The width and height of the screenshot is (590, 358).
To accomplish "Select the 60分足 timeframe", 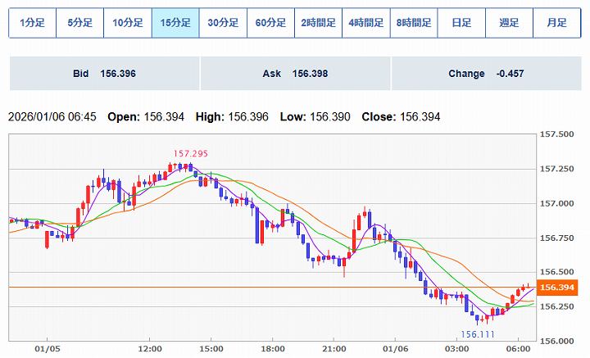I will [x=270, y=23].
